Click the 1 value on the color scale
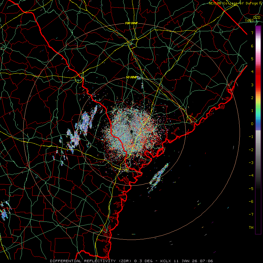The width and height of the screenshot is (263, 263). (x=252, y=111)
